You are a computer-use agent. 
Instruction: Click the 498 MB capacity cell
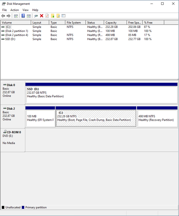coord(110,35)
